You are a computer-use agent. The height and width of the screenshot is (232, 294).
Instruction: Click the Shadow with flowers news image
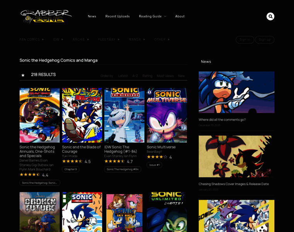pyautogui.click(x=236, y=157)
